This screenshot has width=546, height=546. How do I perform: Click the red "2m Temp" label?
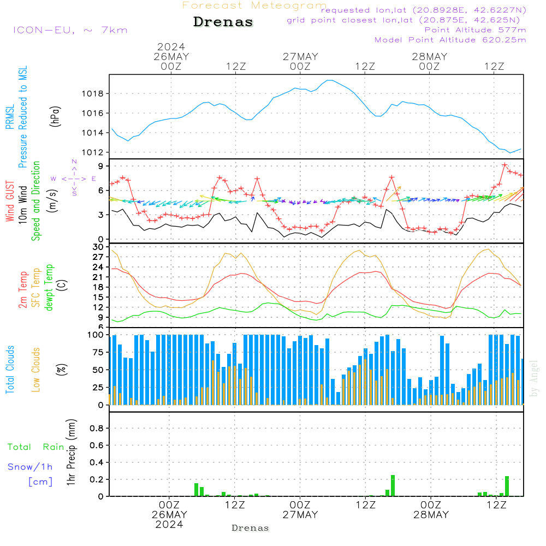click(x=22, y=290)
